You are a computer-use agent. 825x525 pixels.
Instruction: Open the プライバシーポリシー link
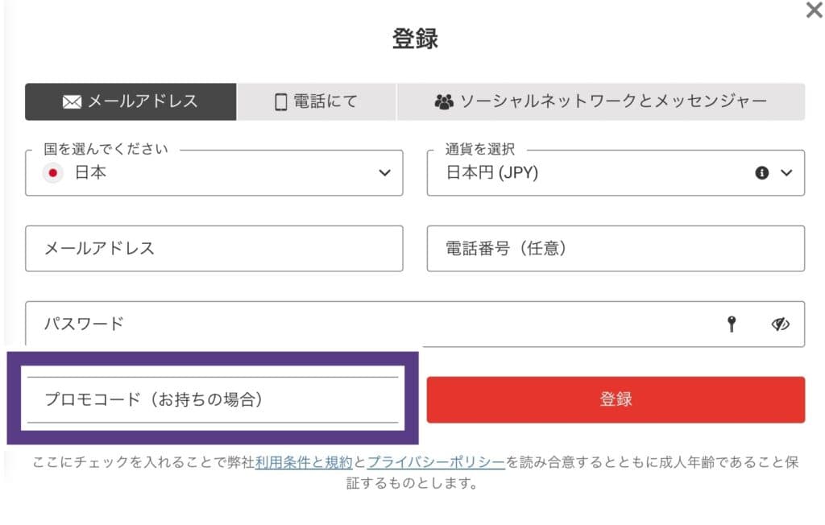[x=436, y=463]
